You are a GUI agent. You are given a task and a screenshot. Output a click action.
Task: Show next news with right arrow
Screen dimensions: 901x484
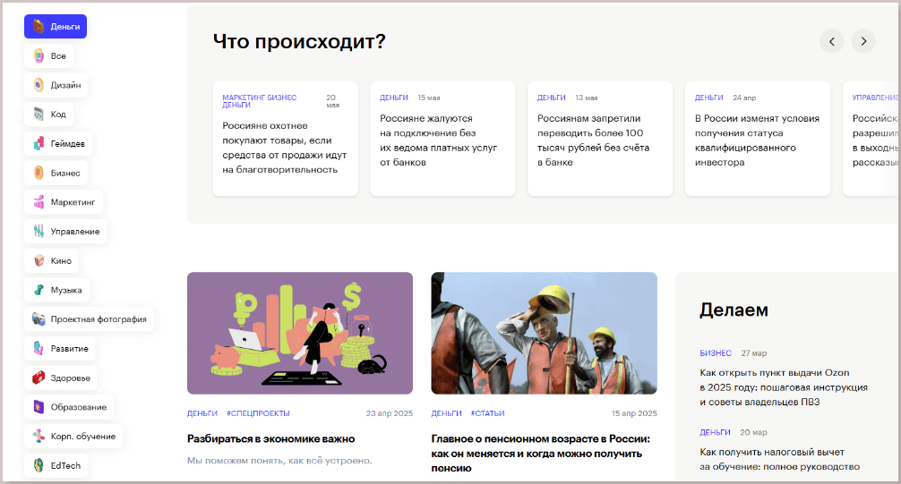click(x=863, y=41)
